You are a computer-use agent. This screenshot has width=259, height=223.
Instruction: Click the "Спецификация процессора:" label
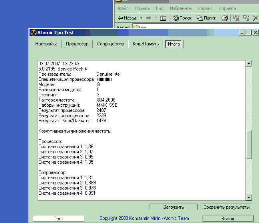pos(67,79)
